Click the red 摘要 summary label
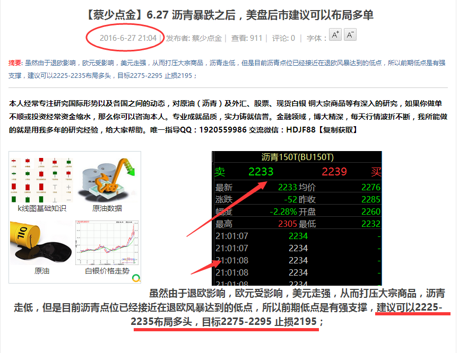Viewport: 459px width, 353px height. [x=15, y=63]
